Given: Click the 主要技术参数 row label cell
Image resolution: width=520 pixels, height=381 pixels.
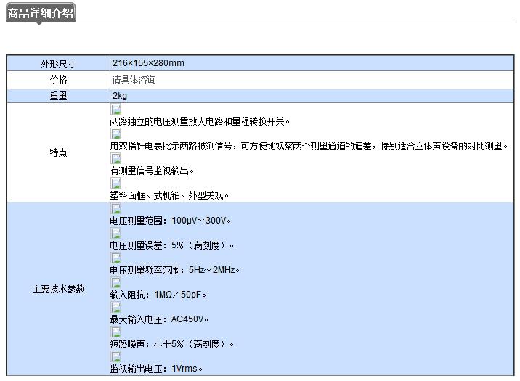Looking at the screenshot, I should (58, 289).
